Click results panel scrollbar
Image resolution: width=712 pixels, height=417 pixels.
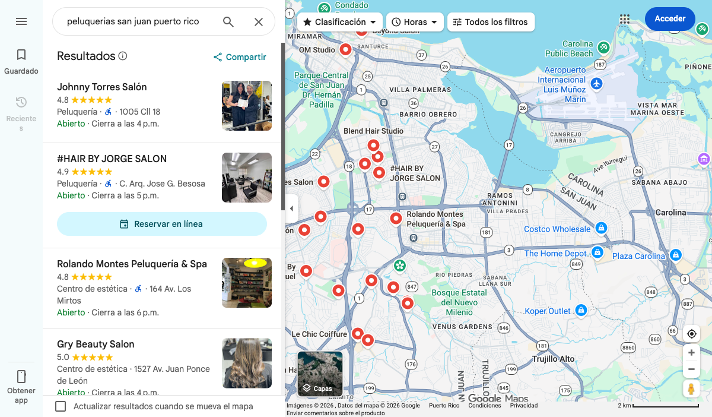pos(282,126)
